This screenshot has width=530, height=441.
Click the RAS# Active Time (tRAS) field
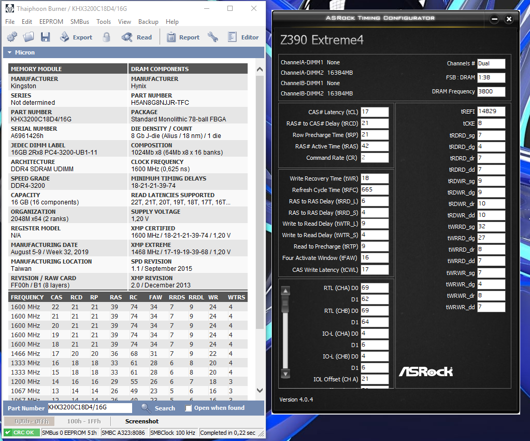pyautogui.click(x=375, y=146)
